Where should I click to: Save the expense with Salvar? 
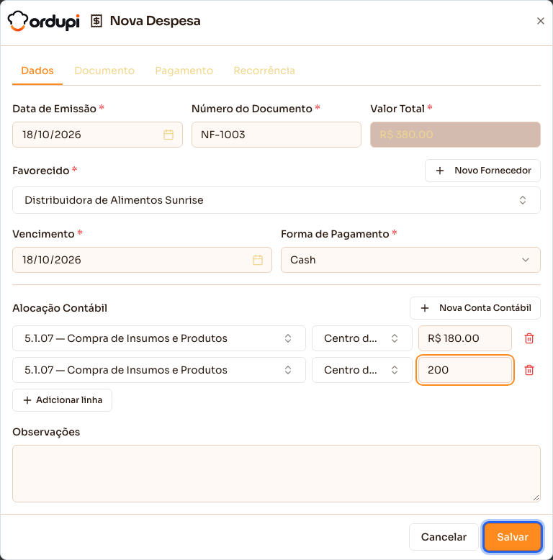(x=513, y=537)
